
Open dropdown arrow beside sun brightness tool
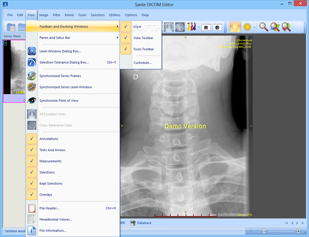pos(254,27)
